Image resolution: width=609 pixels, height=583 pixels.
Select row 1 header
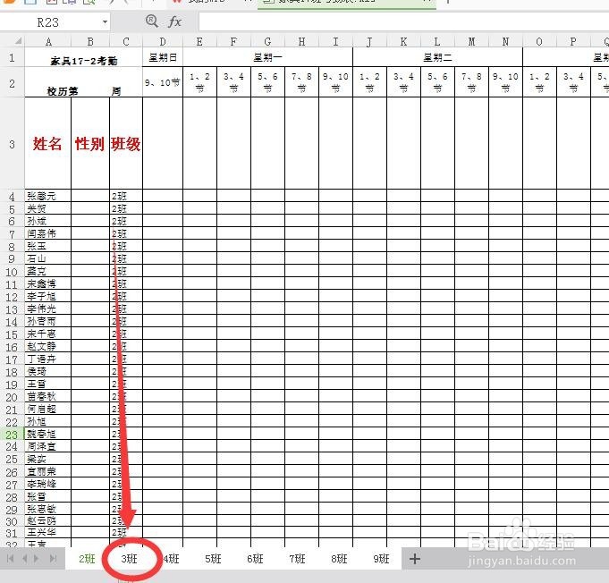12,57
